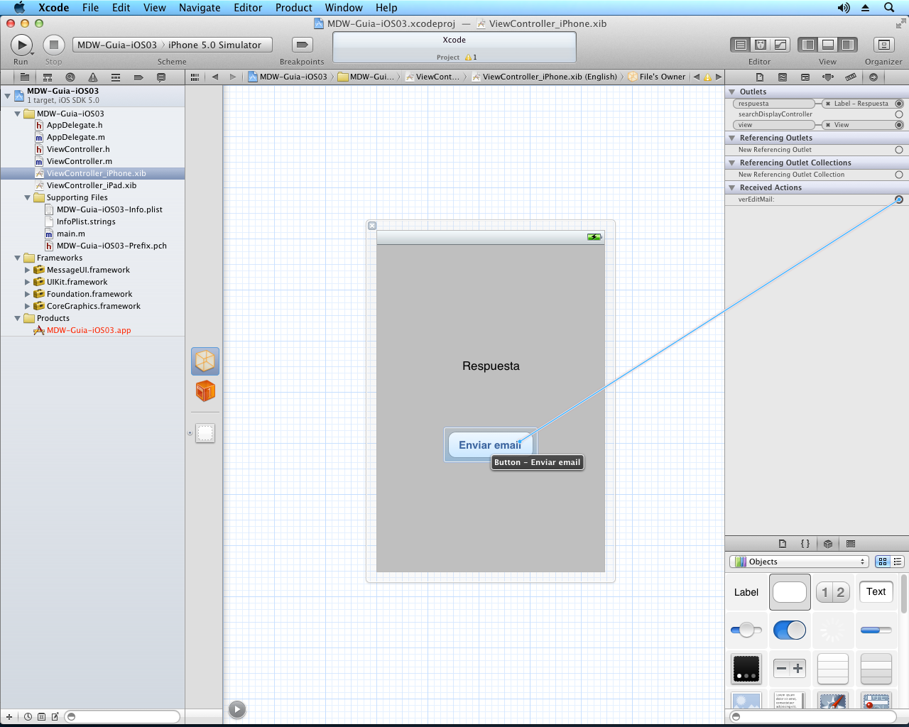Image resolution: width=909 pixels, height=727 pixels.
Task: Go forward in editor history
Action: pyautogui.click(x=232, y=77)
